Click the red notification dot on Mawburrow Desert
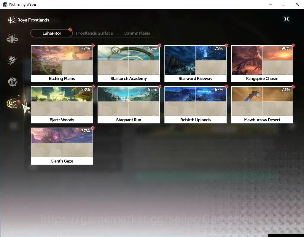Screen dimensions: 304x237 (x=293, y=87)
